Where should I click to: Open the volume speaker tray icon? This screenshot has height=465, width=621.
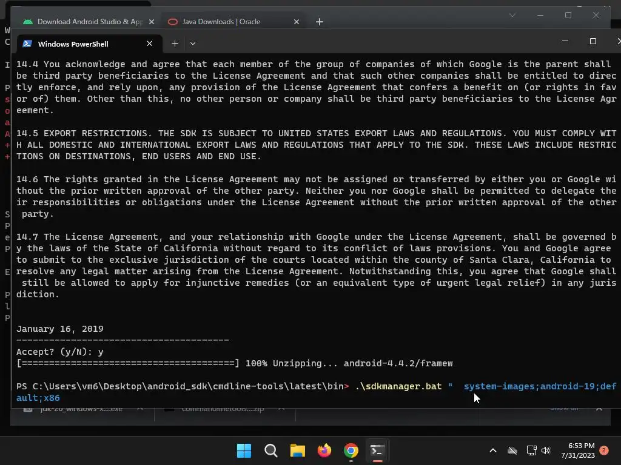(x=546, y=450)
